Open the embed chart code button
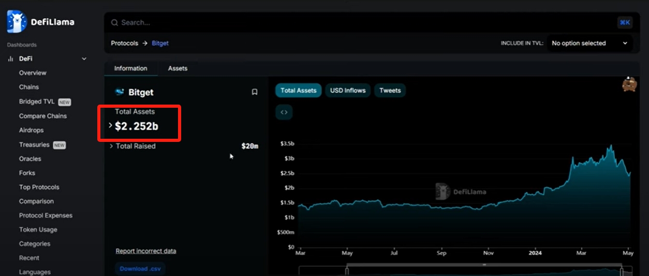The image size is (649, 276). point(284,112)
